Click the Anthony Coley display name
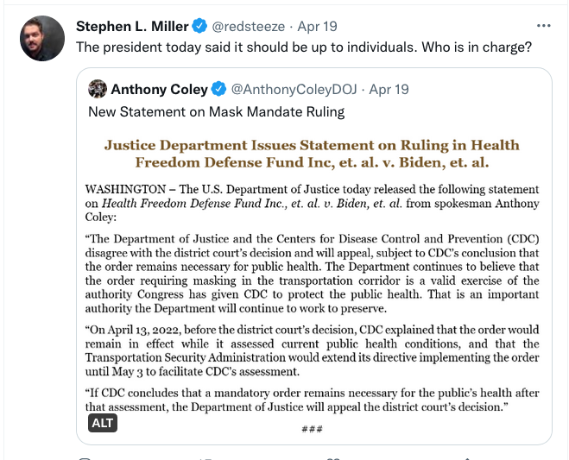Viewport: 569px width, 460px height. [x=159, y=90]
